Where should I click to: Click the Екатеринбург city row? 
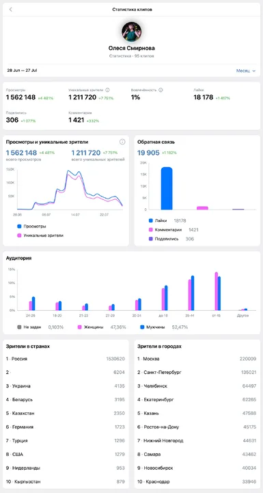197,400
